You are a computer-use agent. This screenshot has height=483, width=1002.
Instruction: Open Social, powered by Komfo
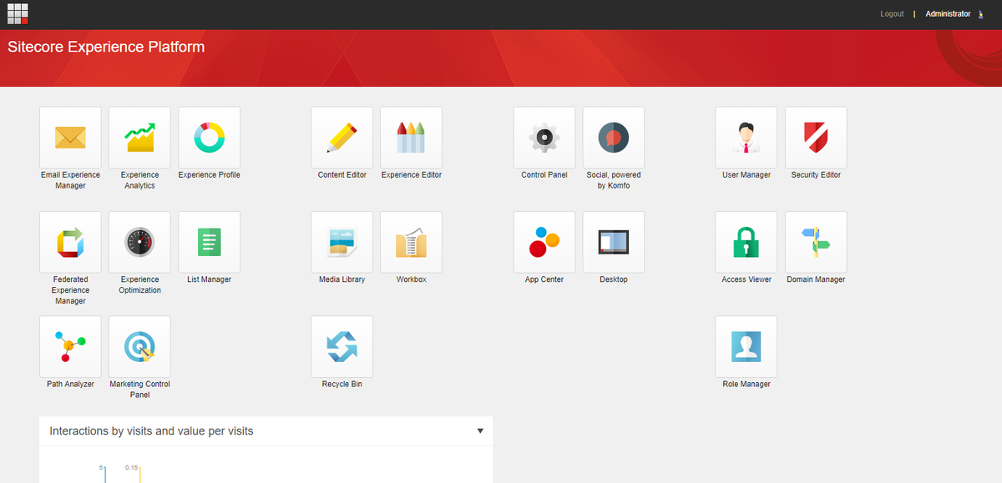pos(614,137)
